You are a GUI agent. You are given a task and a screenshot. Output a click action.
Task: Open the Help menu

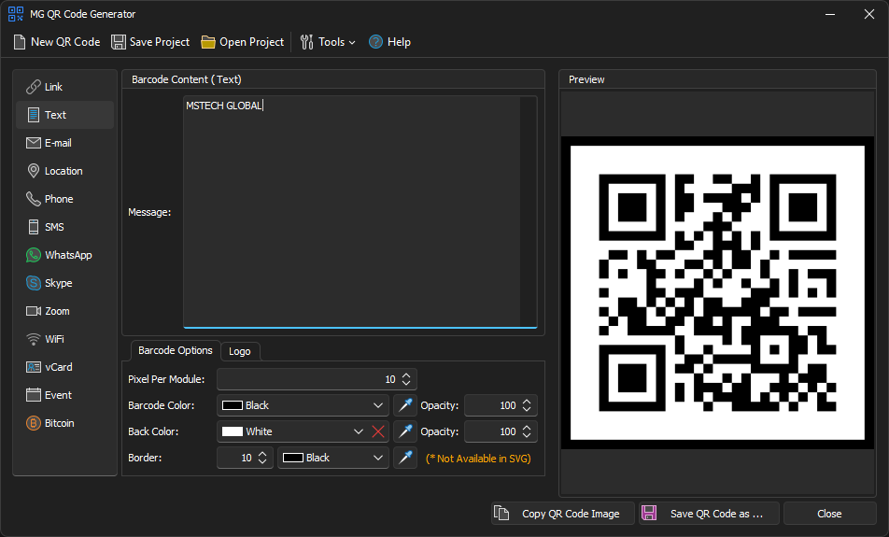click(x=389, y=42)
